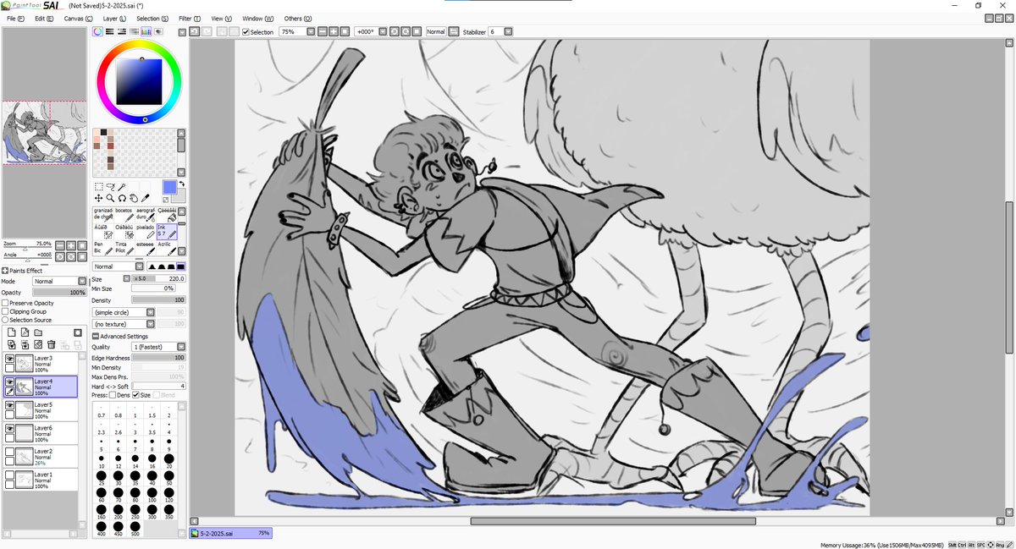
Task: Enable Selection Source
Action: tap(6, 320)
